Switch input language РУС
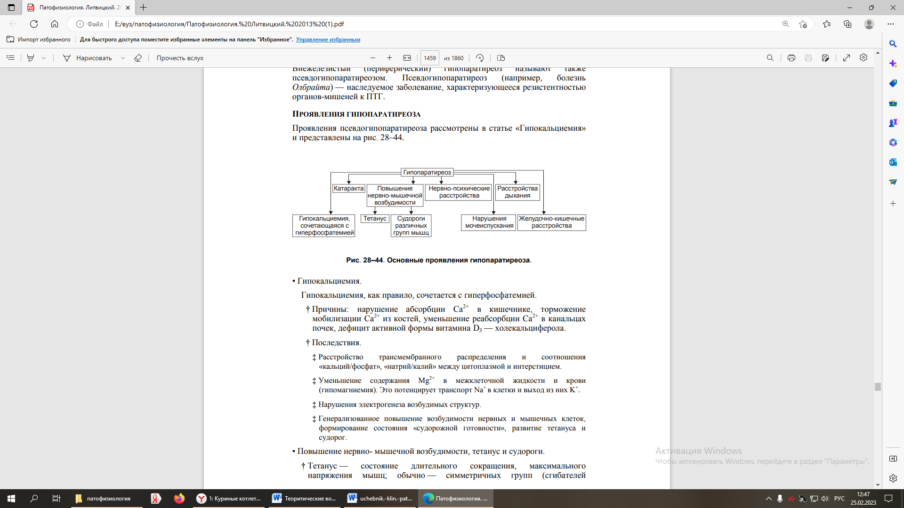 click(839, 499)
